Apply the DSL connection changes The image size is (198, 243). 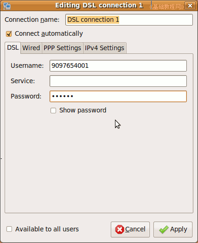pyautogui.click(x=173, y=230)
